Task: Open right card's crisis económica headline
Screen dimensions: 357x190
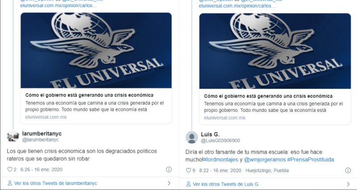Action: coord(268,96)
